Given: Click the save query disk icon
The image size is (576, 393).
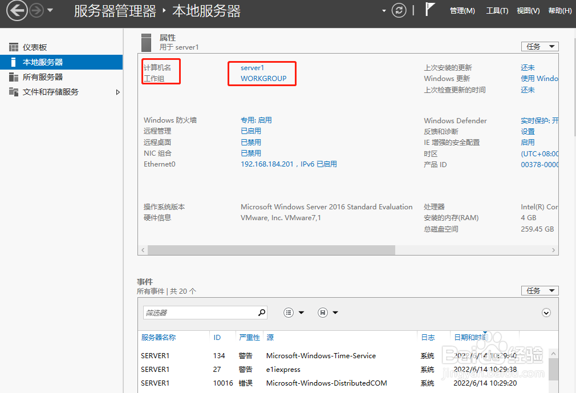Looking at the screenshot, I should [323, 313].
